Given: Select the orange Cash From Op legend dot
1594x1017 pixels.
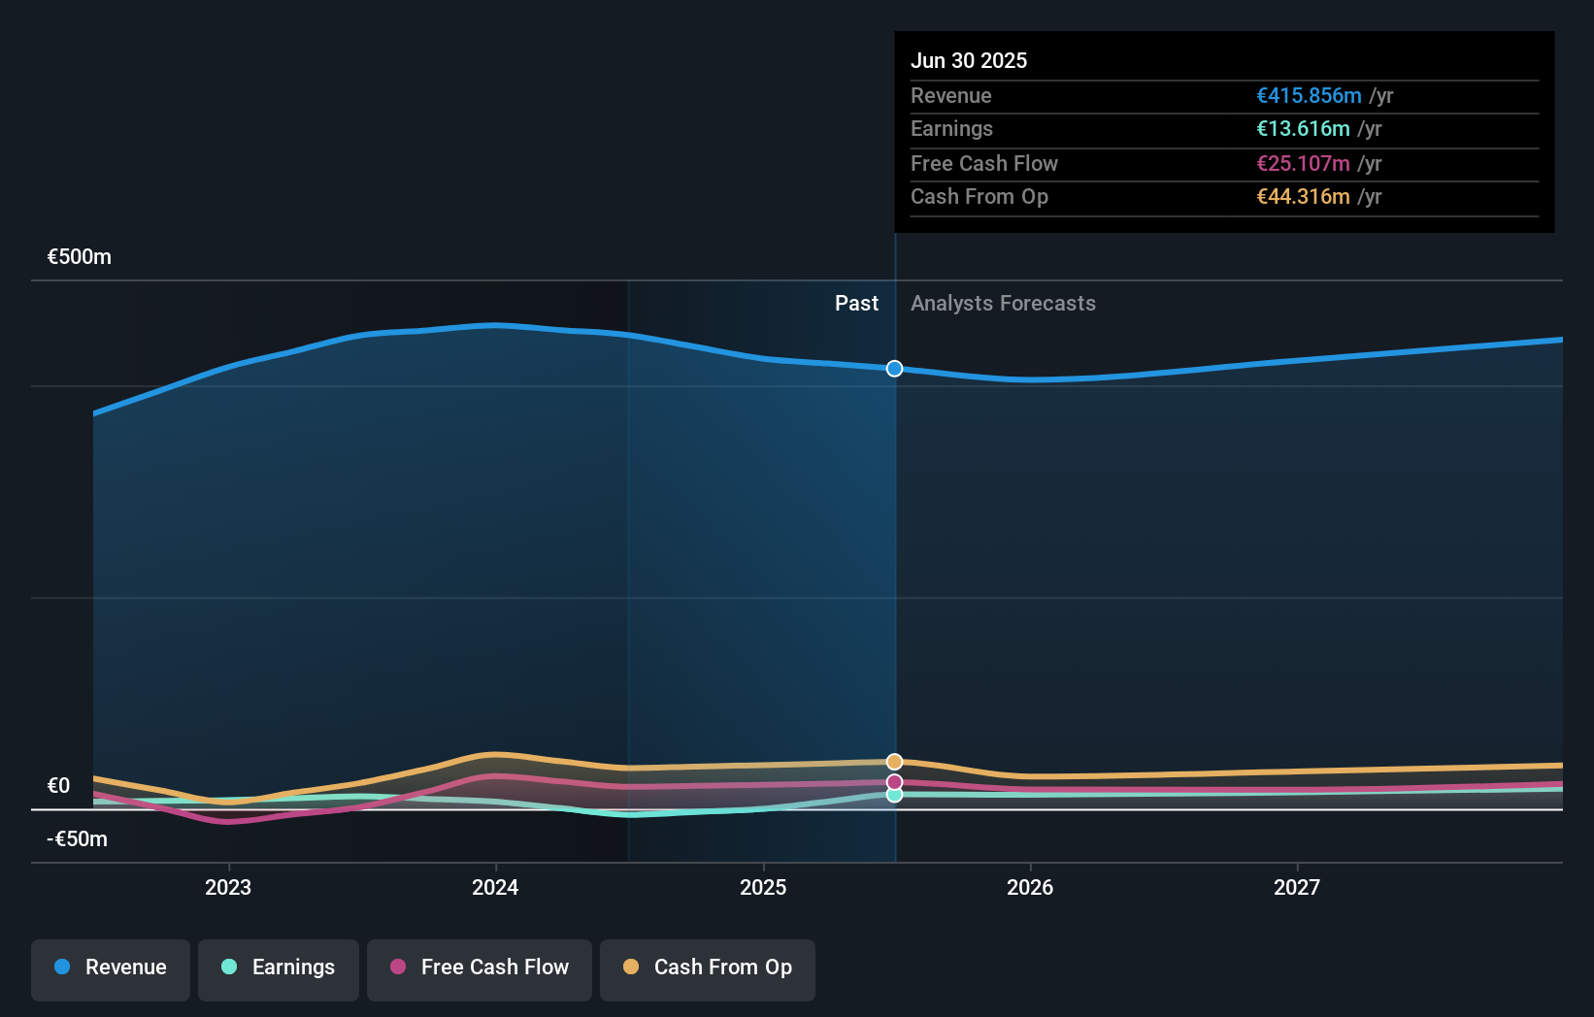Looking at the screenshot, I should [632, 968].
